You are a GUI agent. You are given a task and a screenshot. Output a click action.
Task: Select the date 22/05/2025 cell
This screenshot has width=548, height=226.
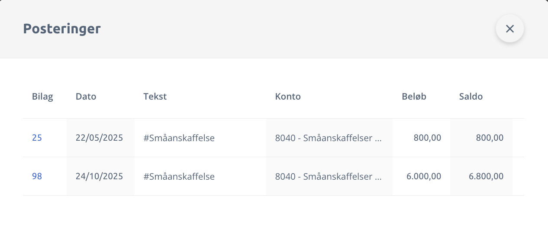[x=99, y=138]
